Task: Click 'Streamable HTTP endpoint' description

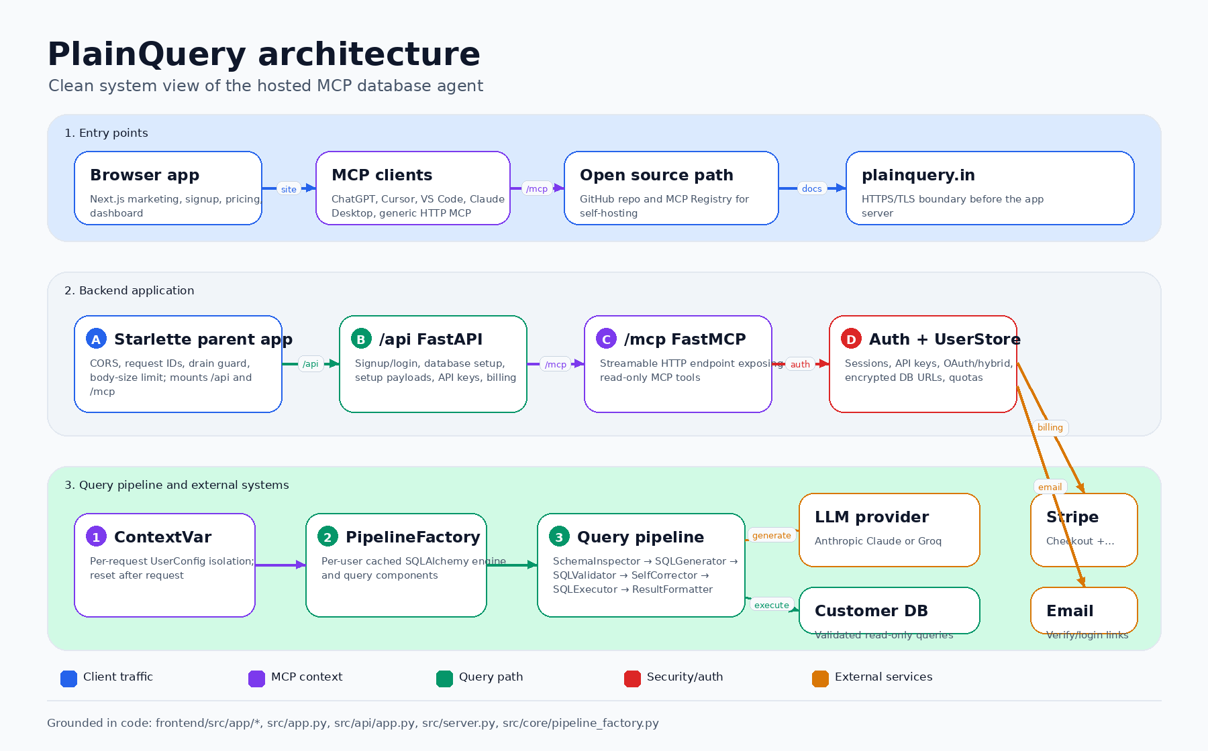Action: 692,370
